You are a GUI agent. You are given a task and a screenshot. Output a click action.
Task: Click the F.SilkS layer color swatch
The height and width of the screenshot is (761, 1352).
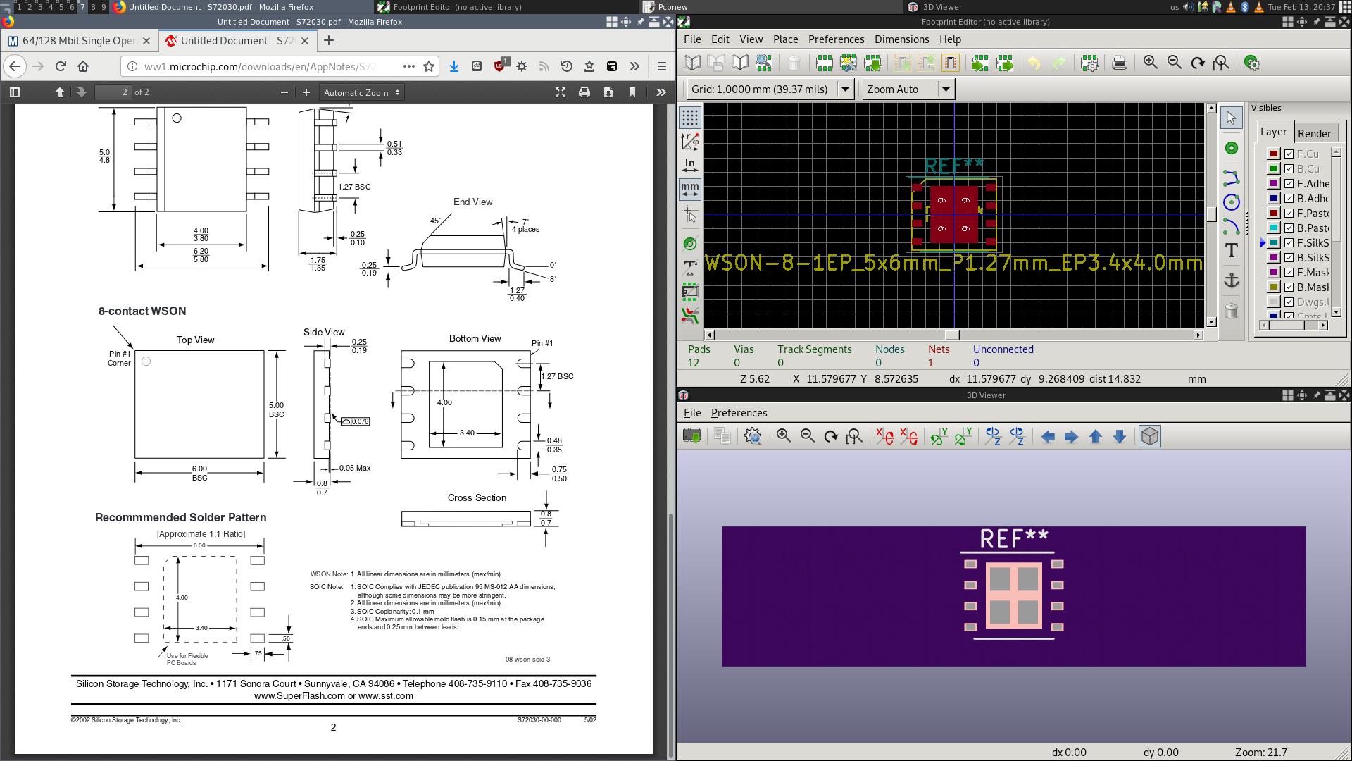click(x=1273, y=243)
